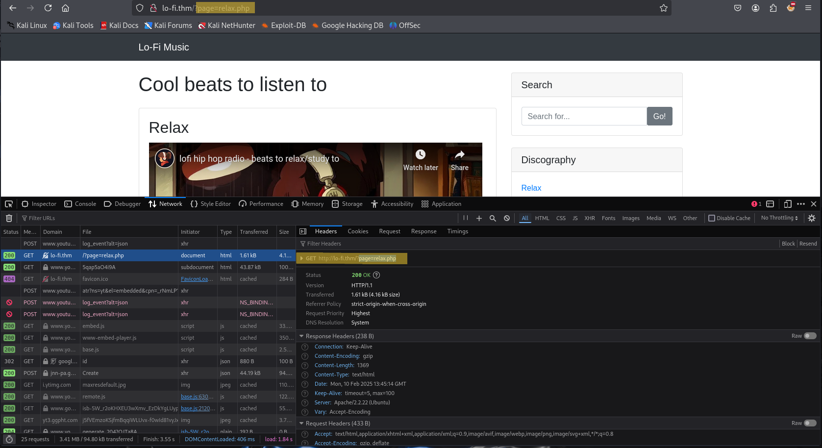Activate the element picker tool in DevTools
Viewport: 822px width, 448px height.
(9, 204)
